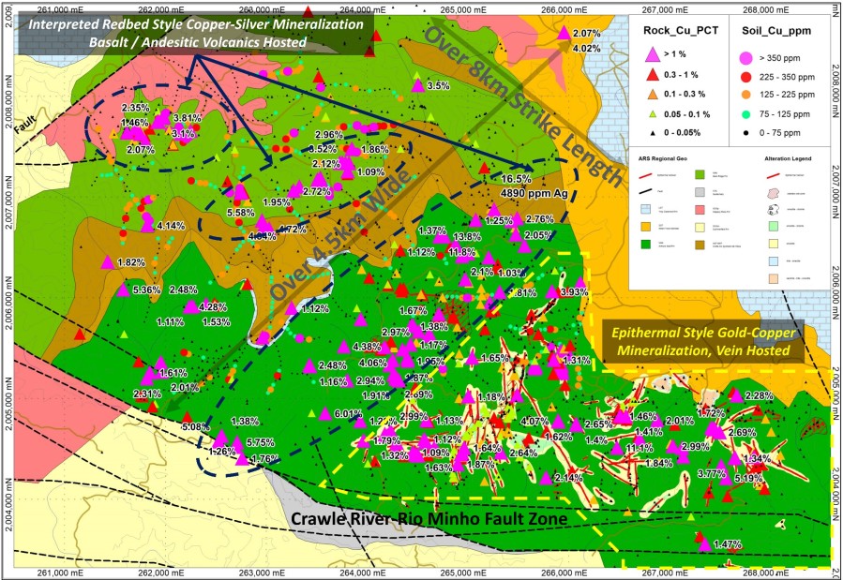Viewport: 843px width, 580px height.
Task: Select the yellow-green triangle beside '0.05 - 0.1 %'
Action: pos(652,114)
